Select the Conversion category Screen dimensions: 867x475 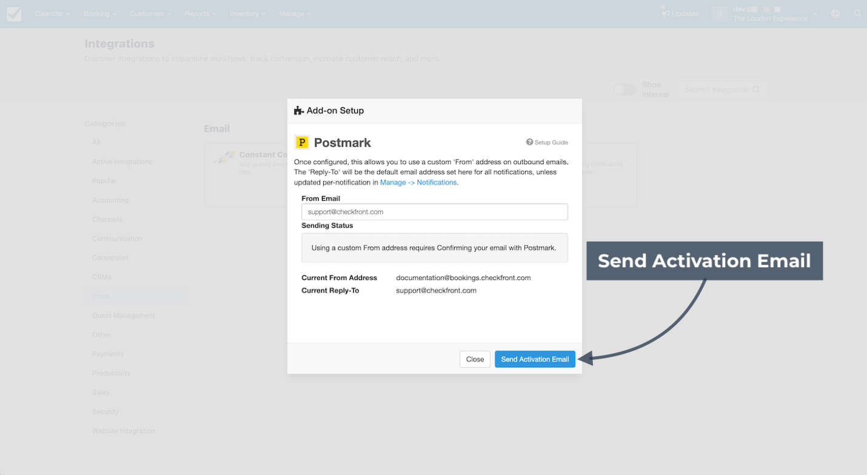point(110,257)
